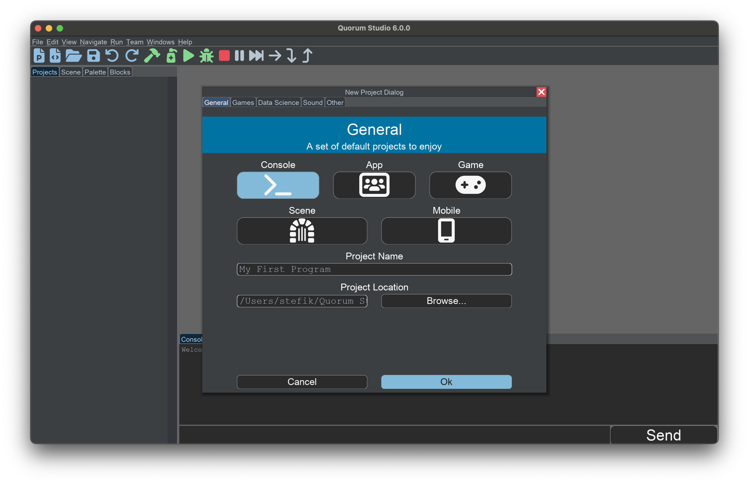This screenshot has height=484, width=749.
Task: Select the App project type icon
Action: coord(374,185)
